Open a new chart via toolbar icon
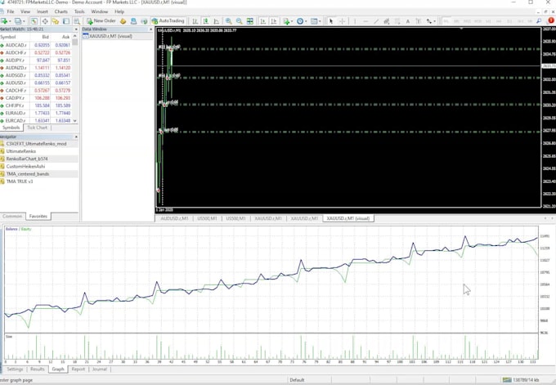The width and height of the screenshot is (556, 385). pyautogui.click(x=4, y=21)
